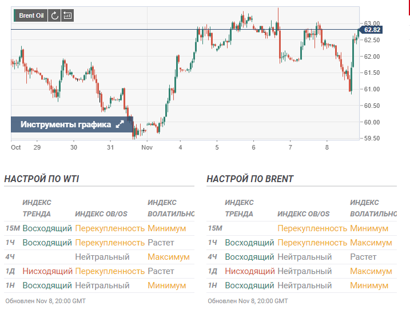410x314 pixels.
Task: Click the Brent 1Ч Максимум volatility value
Action: (x=371, y=243)
